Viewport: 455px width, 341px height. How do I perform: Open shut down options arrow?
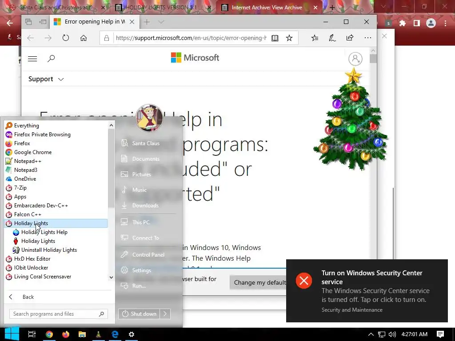(x=165, y=314)
